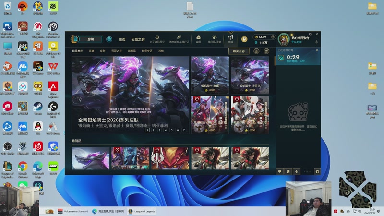The image size is (384, 216).
Task: Select the 炫彩专区 store sub-tab
Action: [x=147, y=51]
